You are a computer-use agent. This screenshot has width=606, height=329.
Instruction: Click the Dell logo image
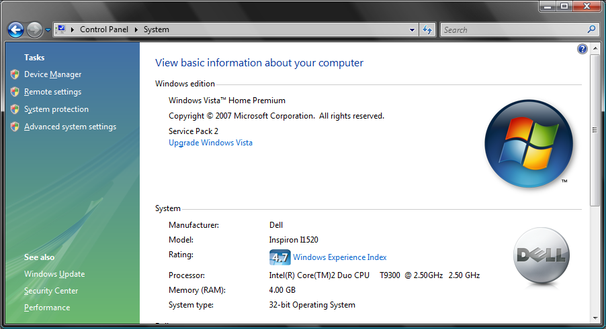click(541, 255)
